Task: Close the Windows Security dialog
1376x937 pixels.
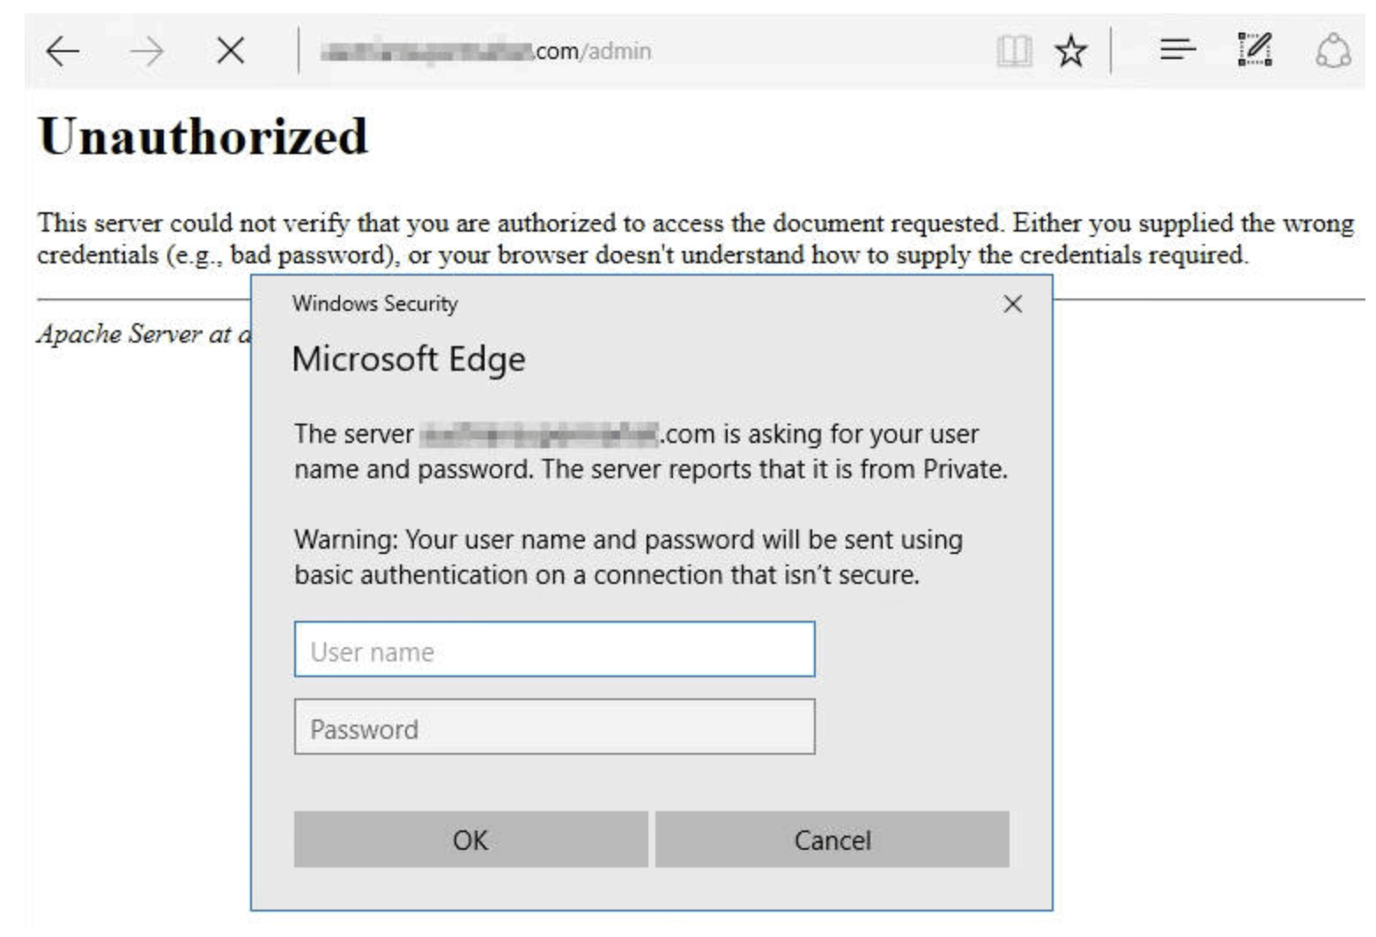Action: (1012, 305)
